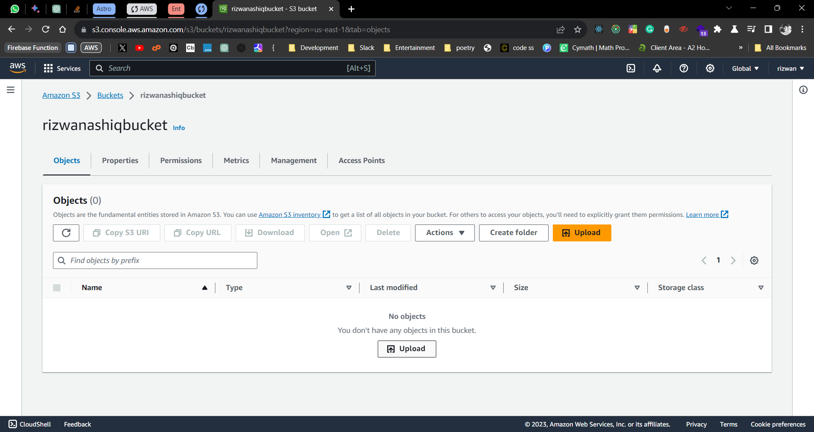This screenshot has width=814, height=432.
Task: Switch to the Management tab
Action: click(x=294, y=161)
